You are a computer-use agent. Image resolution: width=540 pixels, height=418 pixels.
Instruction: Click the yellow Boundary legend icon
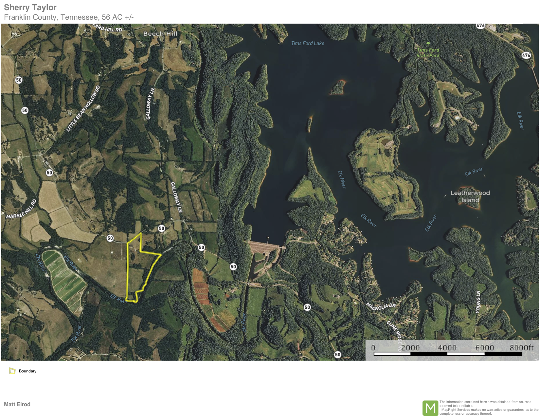point(12,371)
